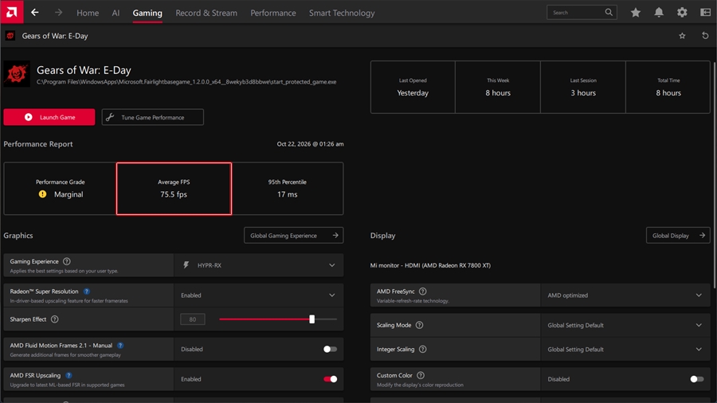Image resolution: width=717 pixels, height=403 pixels.
Task: Open settings gear
Action: (682, 13)
